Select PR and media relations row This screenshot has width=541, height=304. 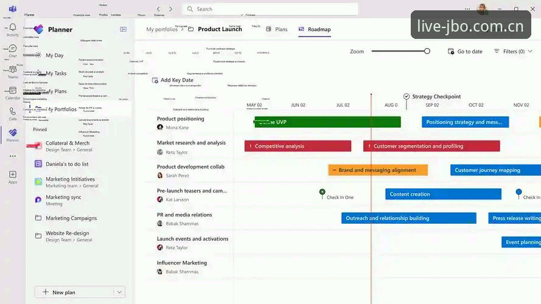point(184,215)
